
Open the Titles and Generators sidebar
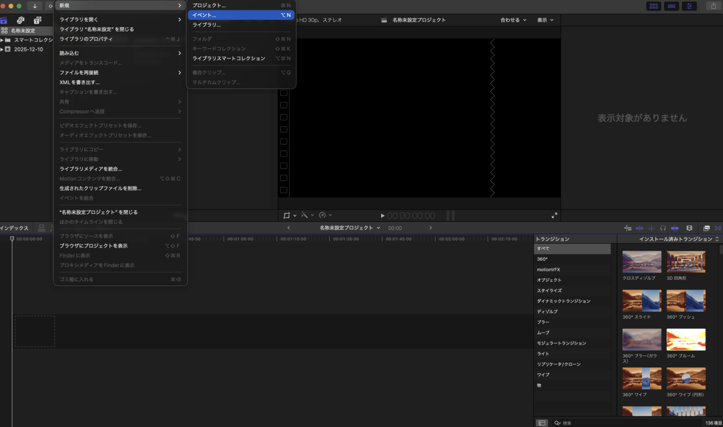tap(37, 20)
